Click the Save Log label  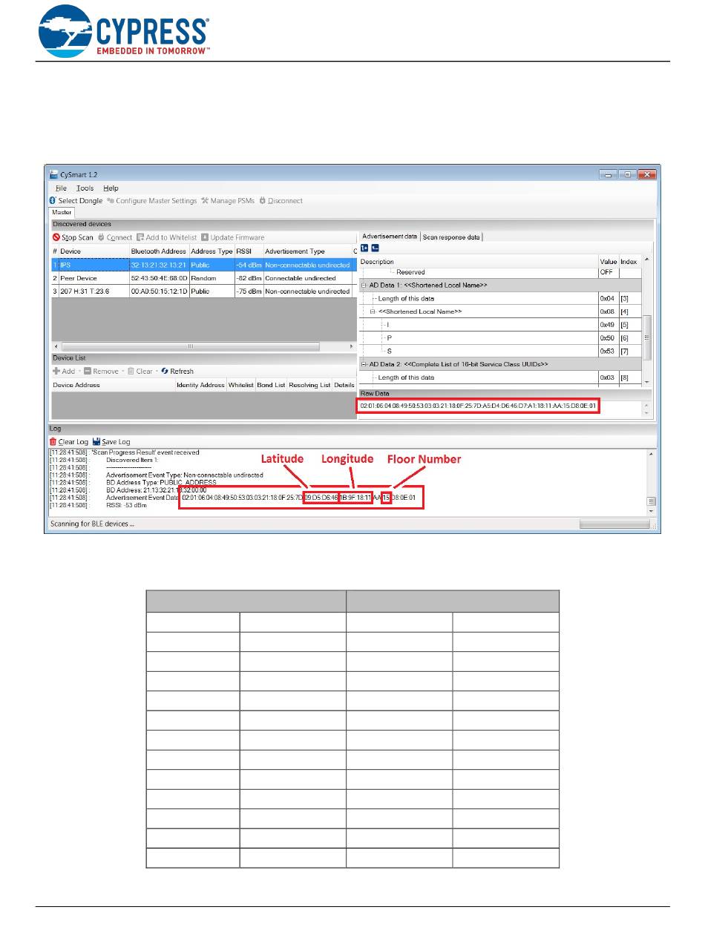tap(117, 442)
